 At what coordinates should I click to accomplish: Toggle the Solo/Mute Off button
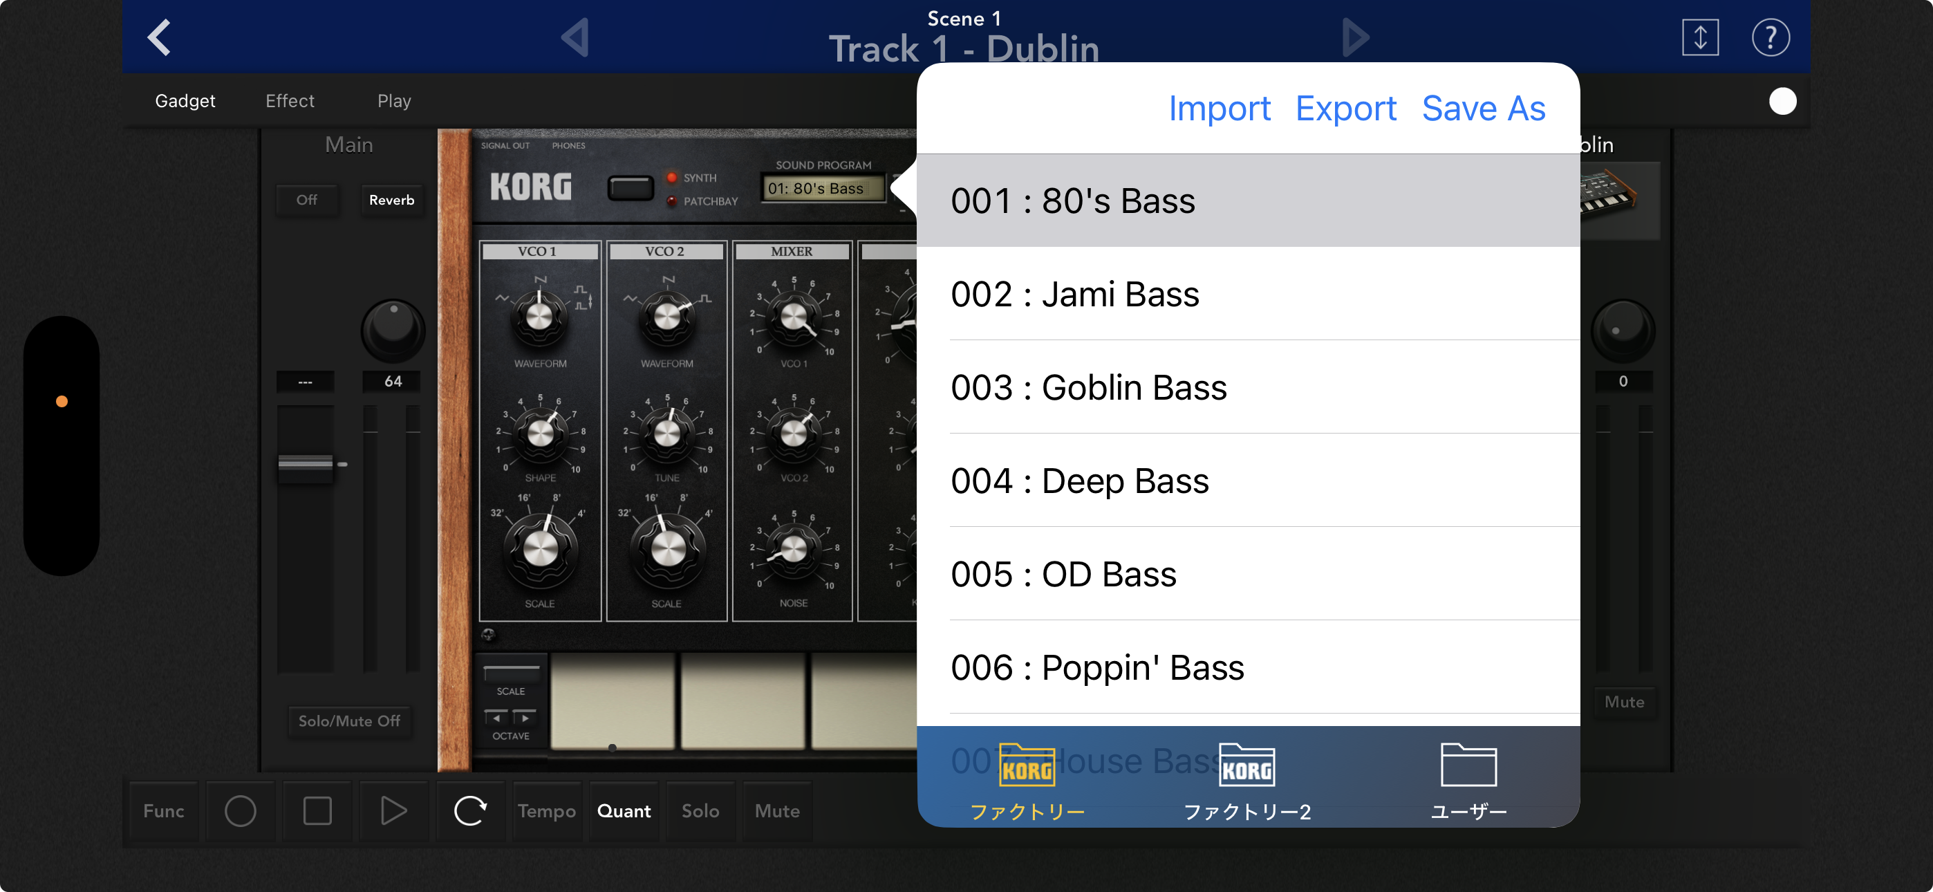tap(349, 721)
